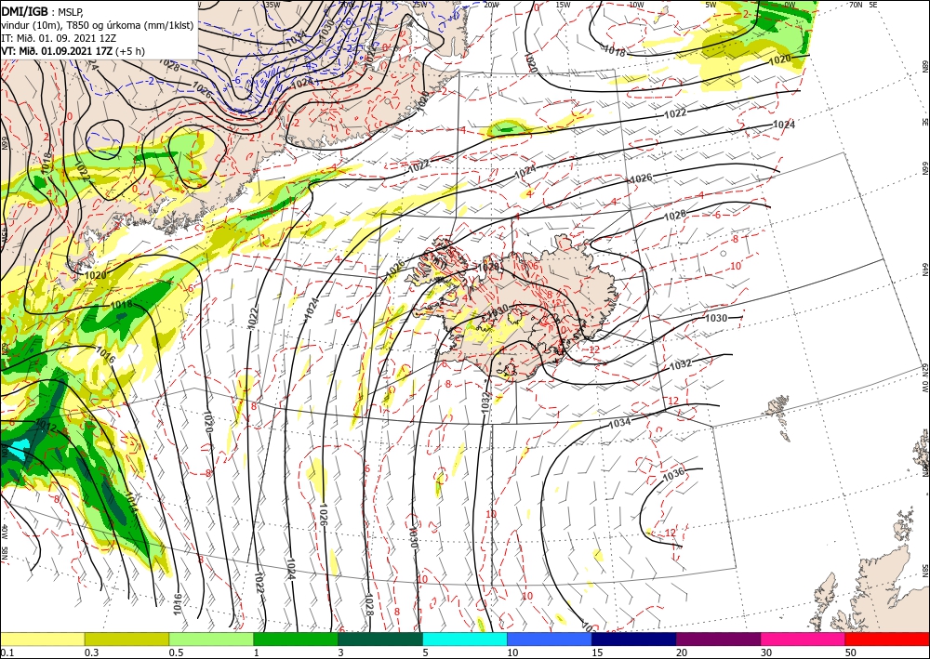Click the 'vindur (10m), T850 og úrkoma' line
The width and height of the screenshot is (930, 659).
click(x=98, y=25)
